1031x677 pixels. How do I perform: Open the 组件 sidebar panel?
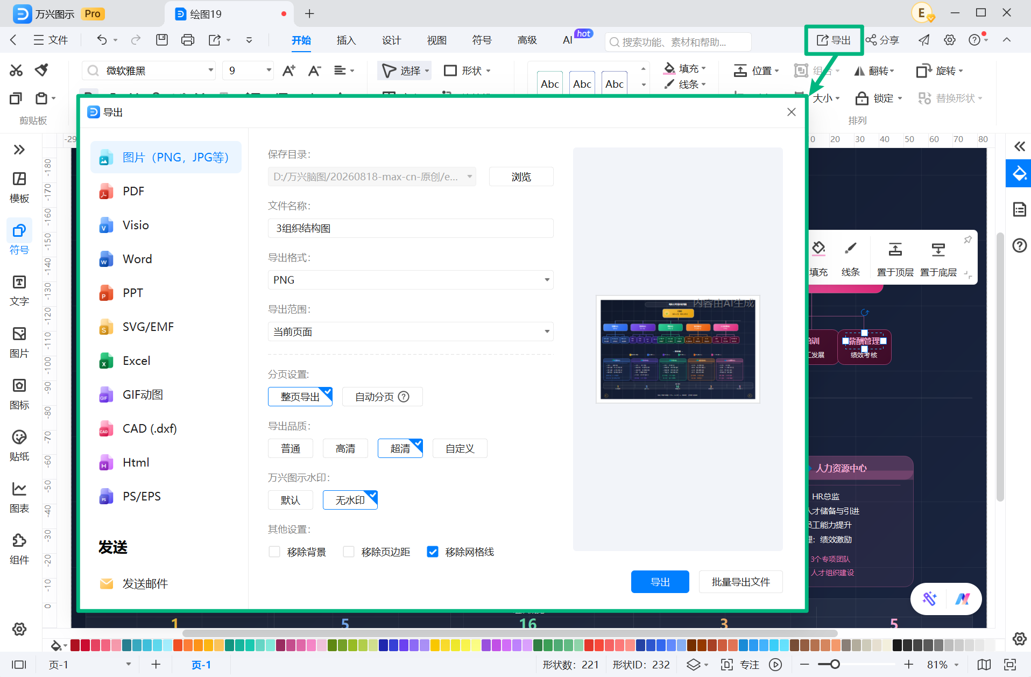19,549
